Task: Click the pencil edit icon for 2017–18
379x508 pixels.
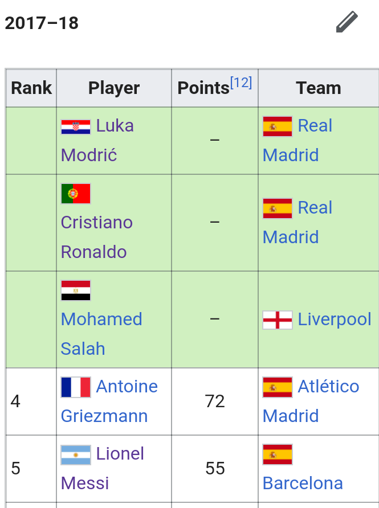Action: click(347, 22)
